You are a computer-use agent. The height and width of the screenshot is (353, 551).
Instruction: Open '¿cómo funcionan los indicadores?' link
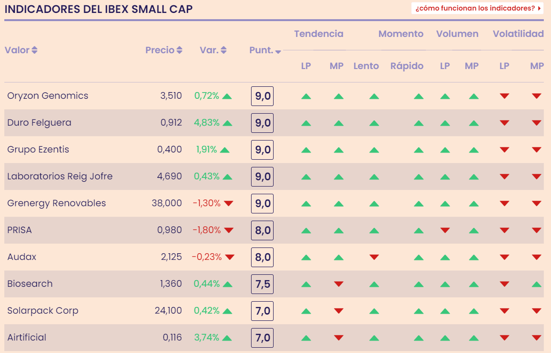pos(477,9)
